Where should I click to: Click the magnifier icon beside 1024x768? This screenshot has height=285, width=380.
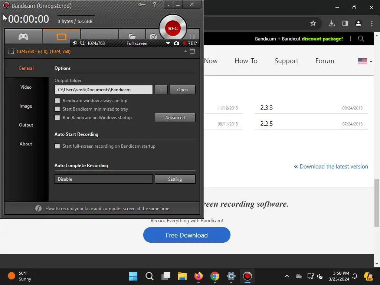[x=82, y=43]
